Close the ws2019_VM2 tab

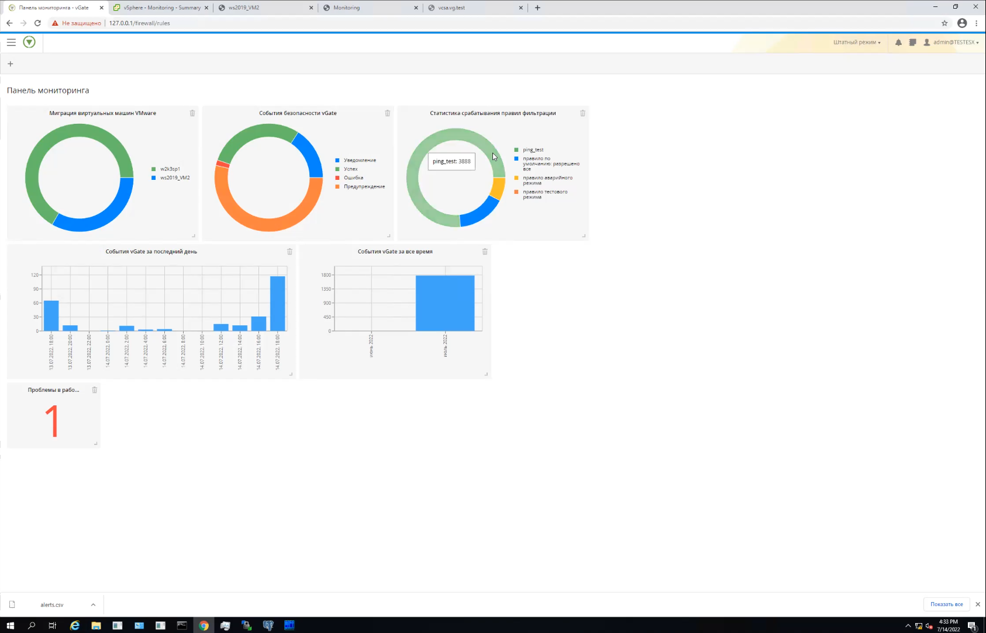click(311, 8)
